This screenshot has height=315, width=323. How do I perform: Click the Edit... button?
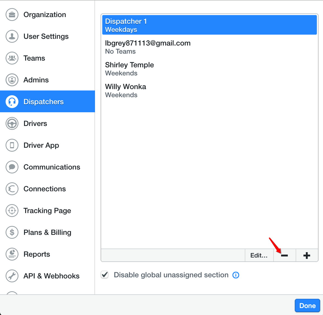(x=259, y=256)
